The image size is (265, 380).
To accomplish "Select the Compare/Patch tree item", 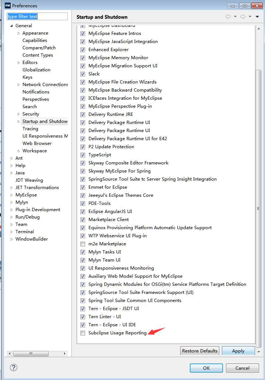I will point(39,48).
